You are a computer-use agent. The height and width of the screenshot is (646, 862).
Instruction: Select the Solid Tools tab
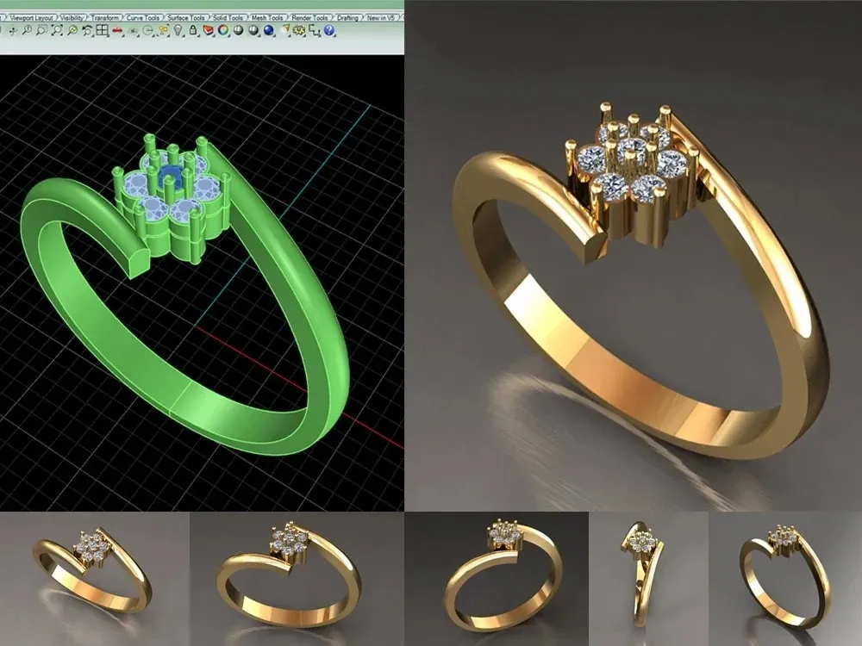click(228, 17)
